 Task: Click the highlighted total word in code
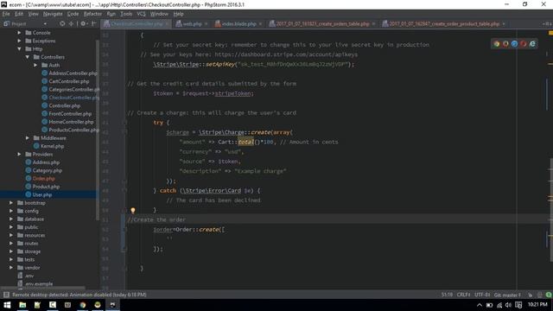point(245,142)
